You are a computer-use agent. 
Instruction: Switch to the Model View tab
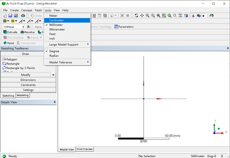67,150
